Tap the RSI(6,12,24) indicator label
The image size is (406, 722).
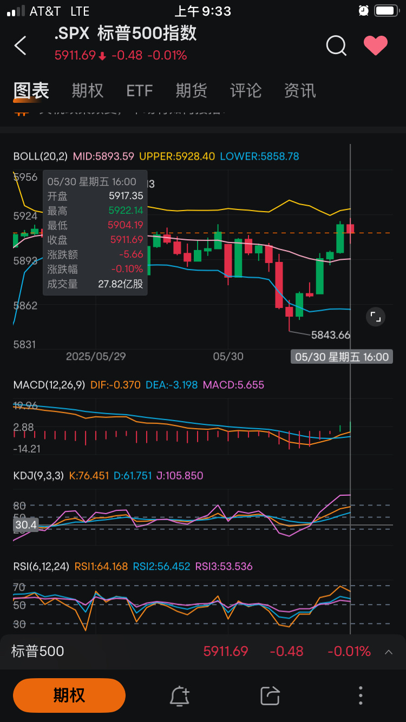[x=41, y=567]
